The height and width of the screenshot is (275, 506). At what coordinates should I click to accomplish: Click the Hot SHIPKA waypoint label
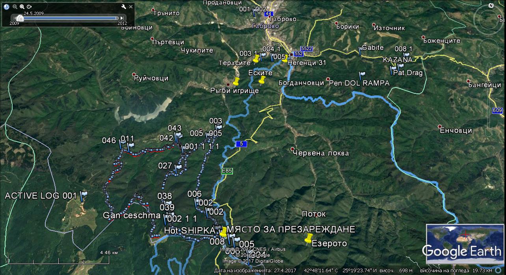tap(190, 230)
